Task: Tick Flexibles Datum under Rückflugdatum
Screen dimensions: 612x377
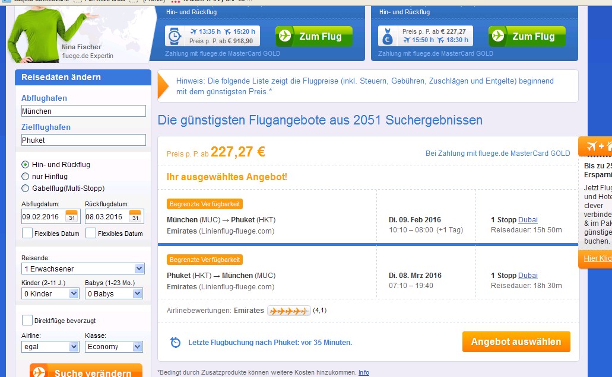Action: 91,233
